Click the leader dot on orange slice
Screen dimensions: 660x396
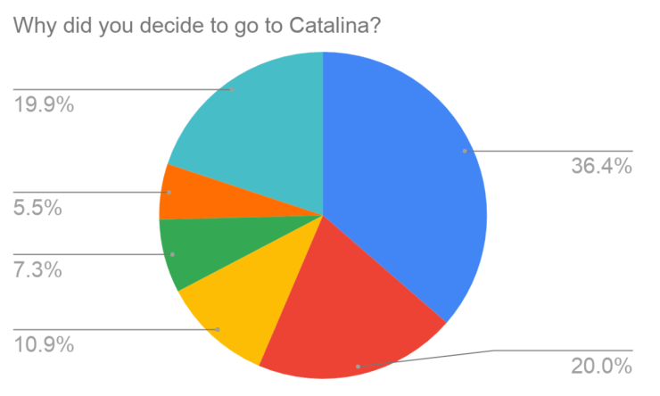click(x=169, y=192)
